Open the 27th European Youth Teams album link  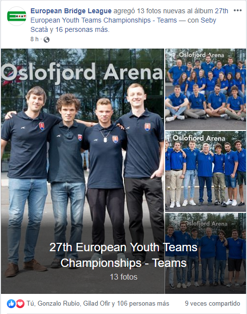pos(129,16)
